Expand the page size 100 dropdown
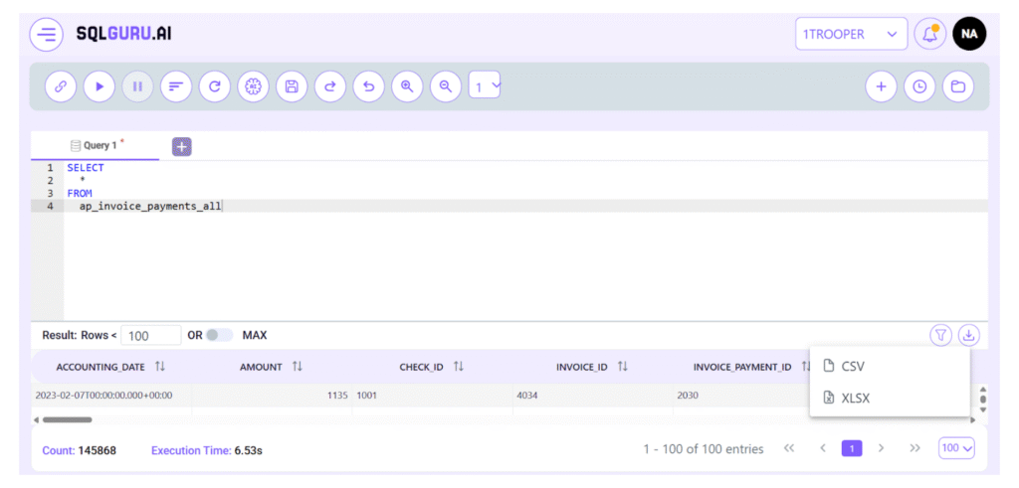Image resolution: width=1019 pixels, height=488 pixels. [x=956, y=448]
